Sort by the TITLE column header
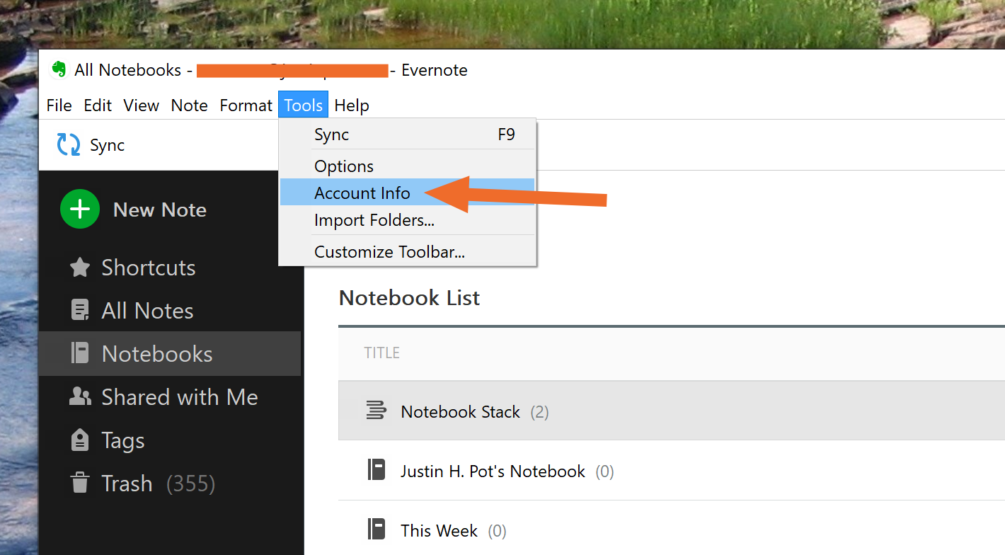This screenshot has width=1005, height=555. [382, 353]
